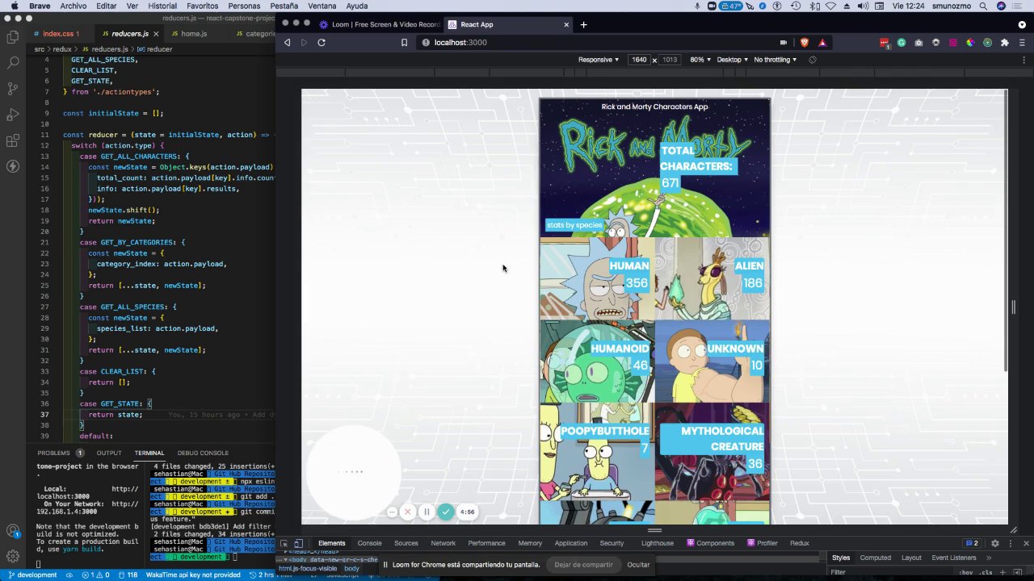The width and height of the screenshot is (1034, 581).
Task: Bookmark the current page
Action: coord(404,43)
